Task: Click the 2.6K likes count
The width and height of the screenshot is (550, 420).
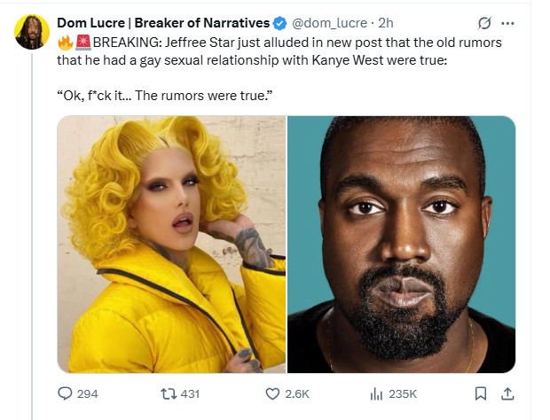Action: (x=297, y=393)
